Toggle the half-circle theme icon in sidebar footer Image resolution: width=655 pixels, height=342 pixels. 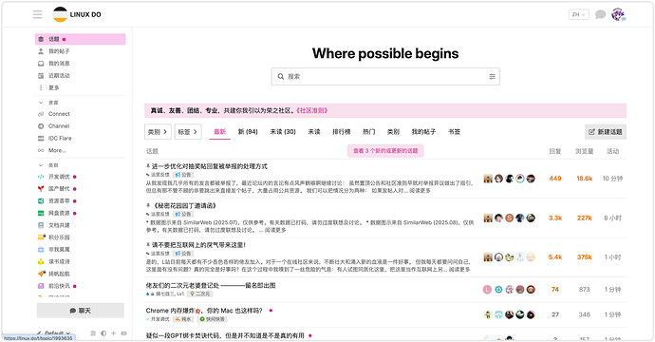pyautogui.click(x=103, y=333)
